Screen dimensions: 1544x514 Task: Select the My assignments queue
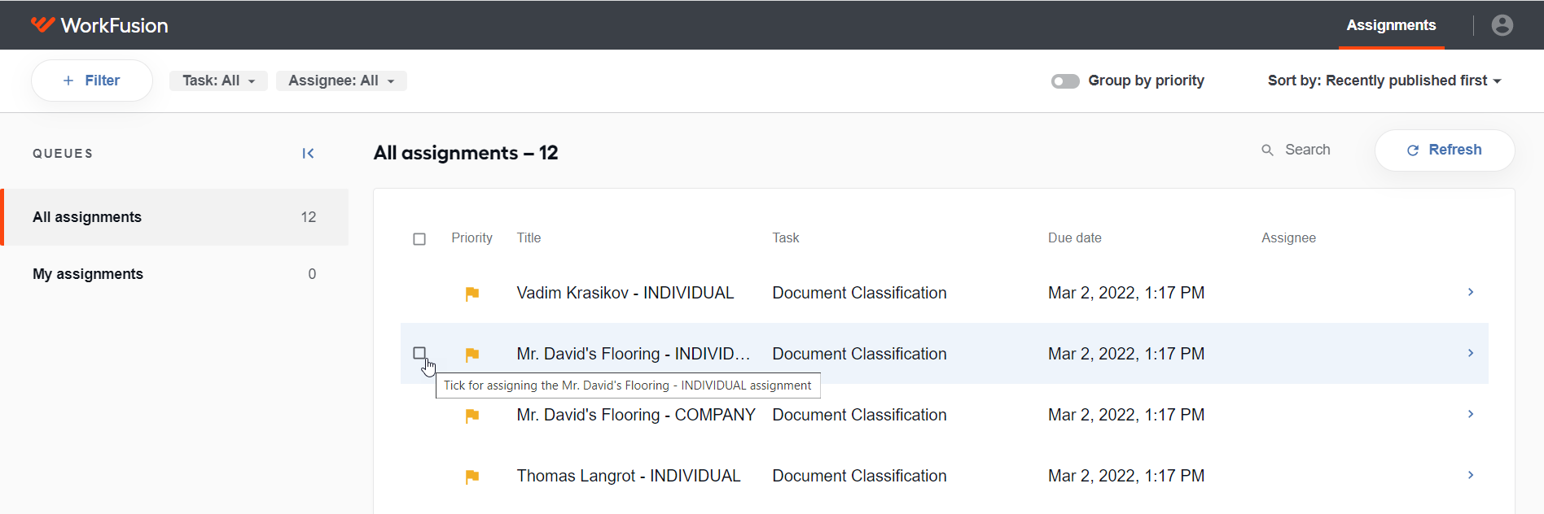(174, 274)
